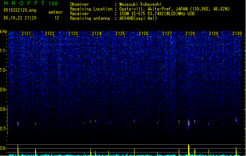
Task: Select the ICOM IC-575 receiver text
Action: click(157, 14)
